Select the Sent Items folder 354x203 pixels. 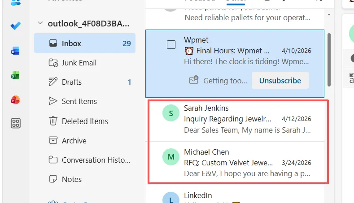click(x=79, y=101)
